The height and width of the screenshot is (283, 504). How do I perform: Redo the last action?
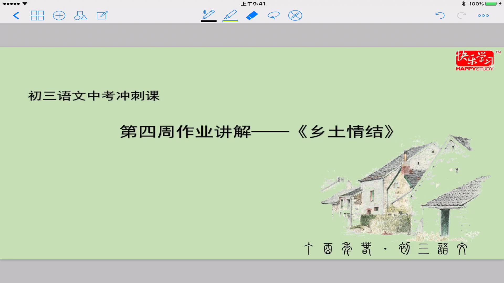[461, 15]
